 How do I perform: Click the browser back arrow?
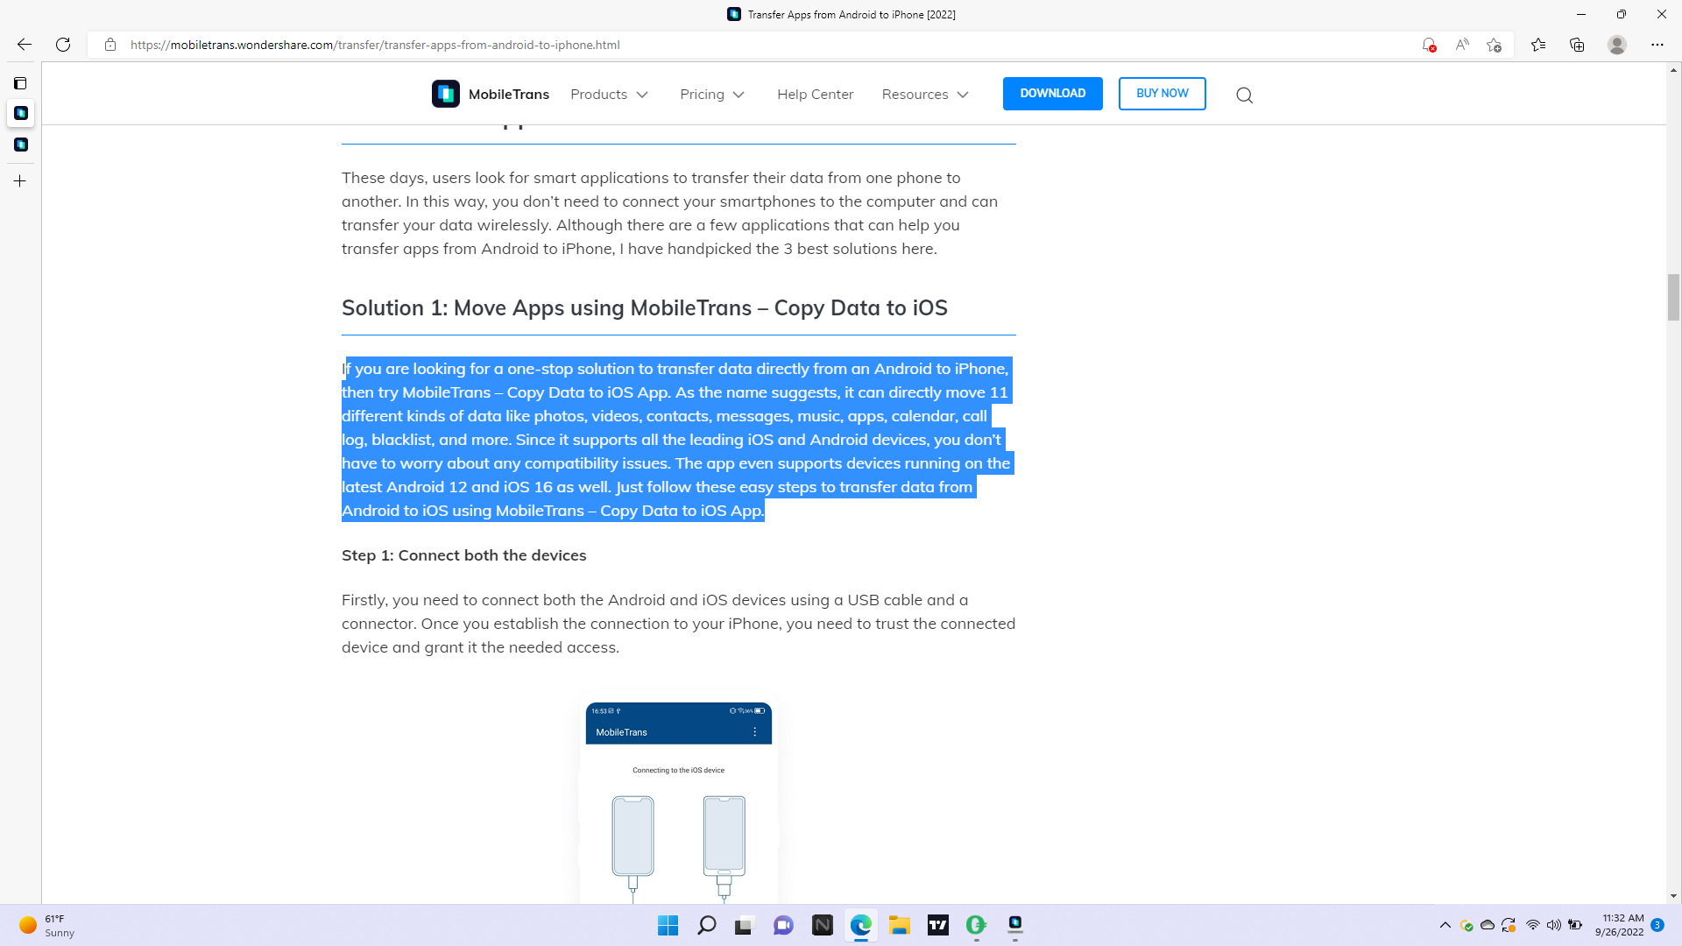25,45
